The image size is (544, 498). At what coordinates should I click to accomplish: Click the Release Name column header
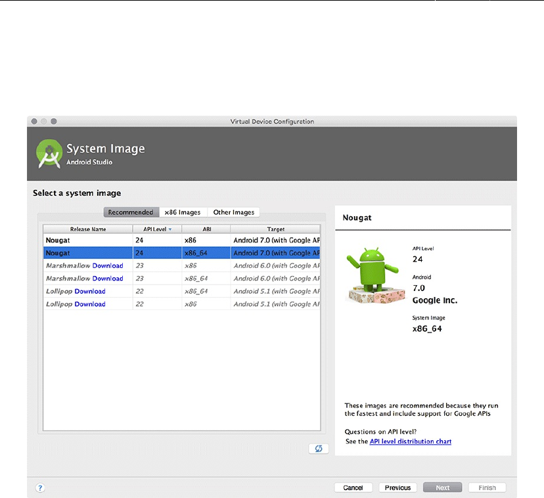coord(88,229)
